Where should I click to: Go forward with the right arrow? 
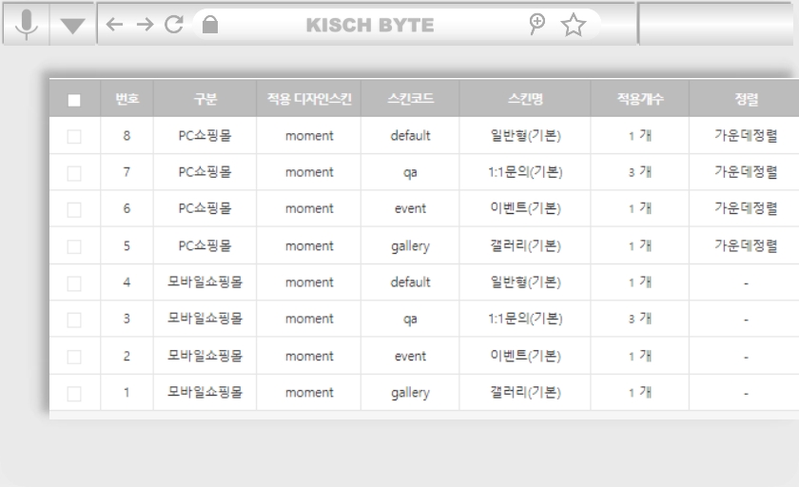[x=145, y=24]
